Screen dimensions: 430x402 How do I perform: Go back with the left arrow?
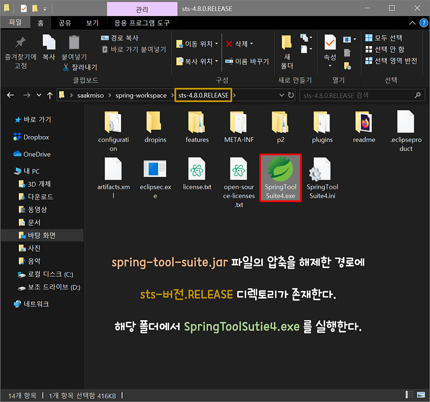(x=11, y=95)
